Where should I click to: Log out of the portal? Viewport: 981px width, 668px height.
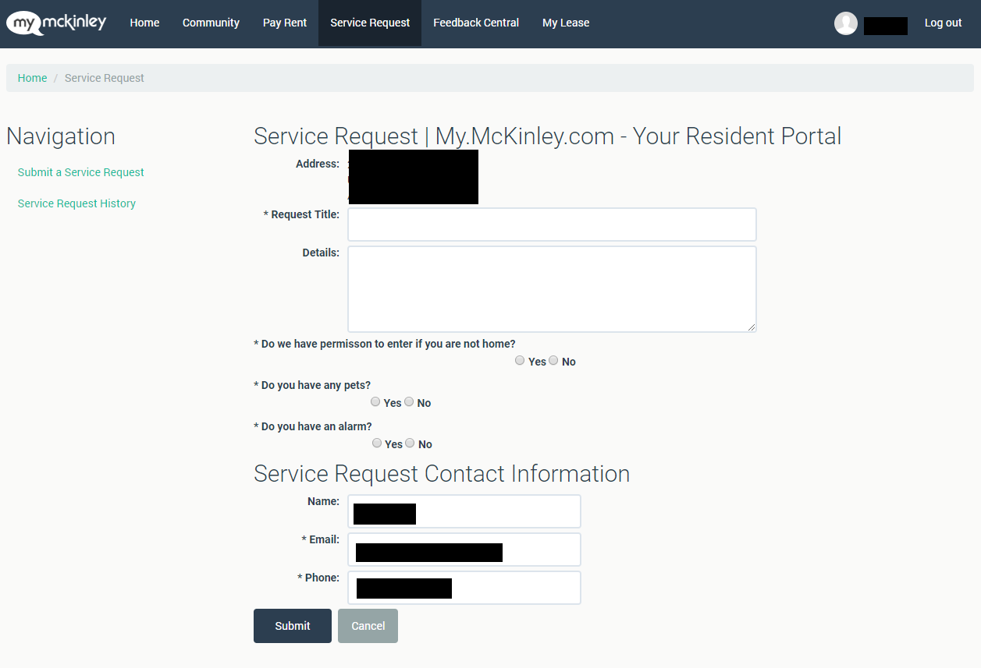pyautogui.click(x=943, y=23)
